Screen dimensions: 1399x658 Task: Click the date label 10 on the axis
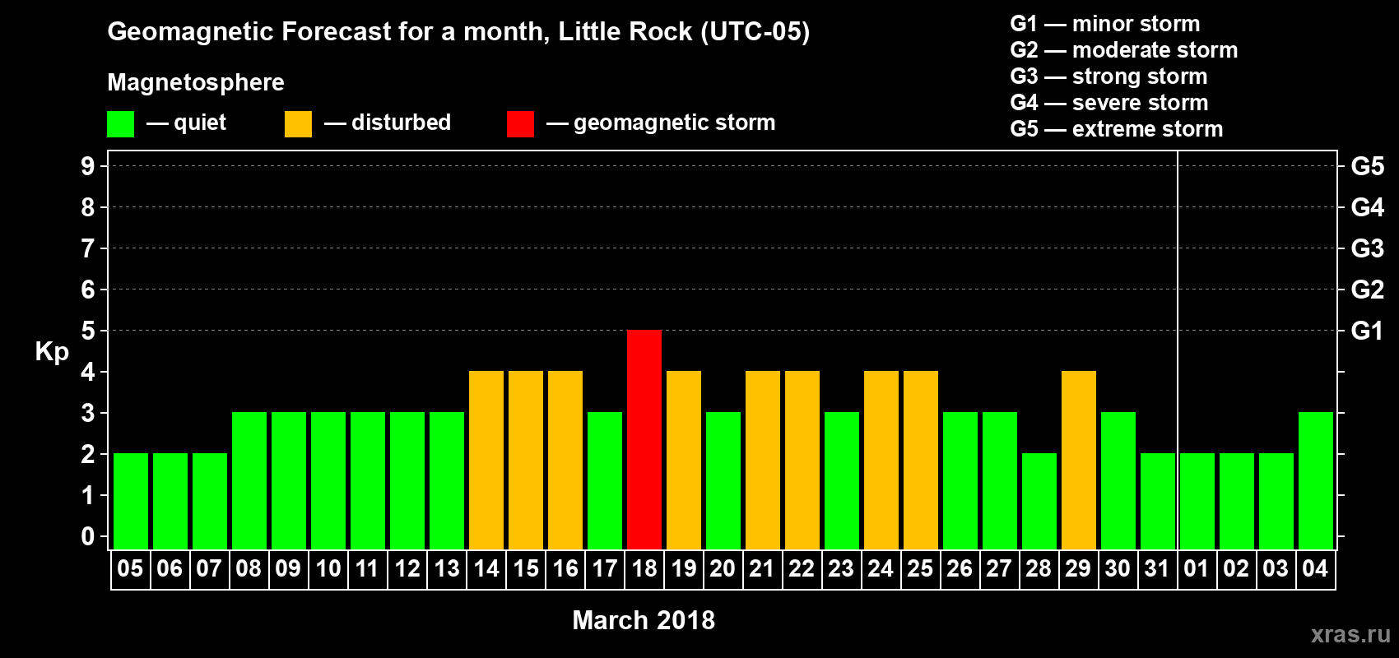click(x=328, y=568)
